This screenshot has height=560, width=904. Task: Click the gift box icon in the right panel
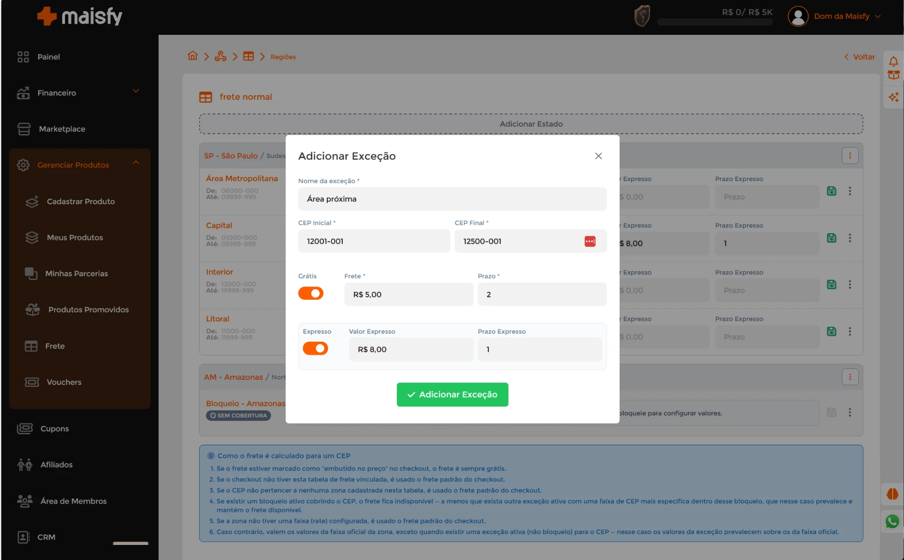[x=893, y=75]
